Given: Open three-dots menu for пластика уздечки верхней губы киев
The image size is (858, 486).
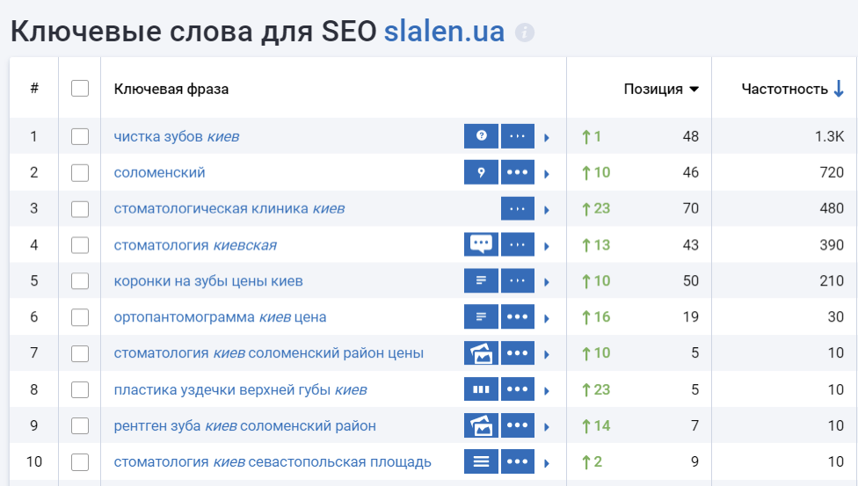Looking at the screenshot, I should click(518, 389).
